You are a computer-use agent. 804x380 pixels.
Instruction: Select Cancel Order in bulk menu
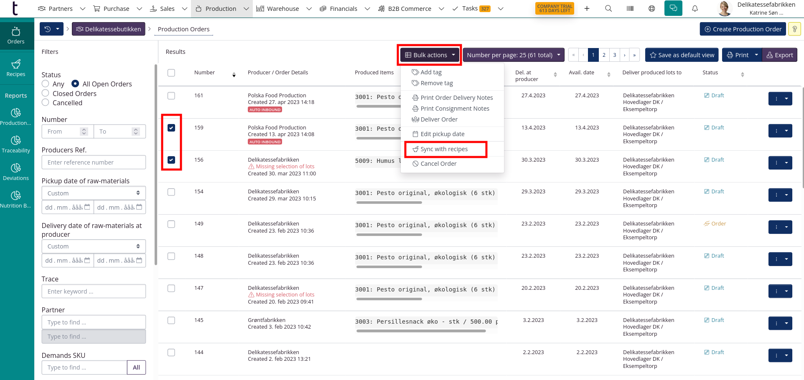click(x=438, y=164)
